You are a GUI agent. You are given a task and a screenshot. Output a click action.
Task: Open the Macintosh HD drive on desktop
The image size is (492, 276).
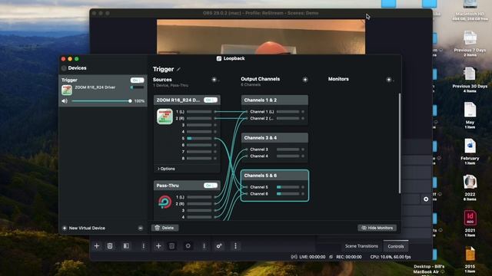coord(470,5)
